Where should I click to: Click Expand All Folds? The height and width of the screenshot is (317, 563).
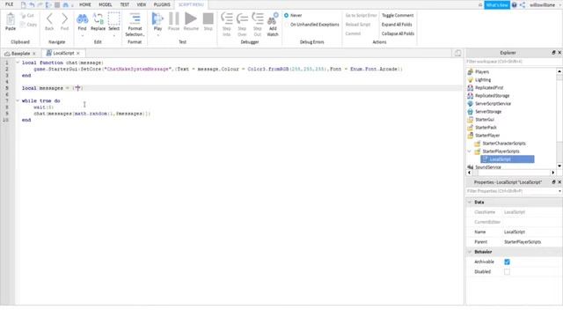397,25
